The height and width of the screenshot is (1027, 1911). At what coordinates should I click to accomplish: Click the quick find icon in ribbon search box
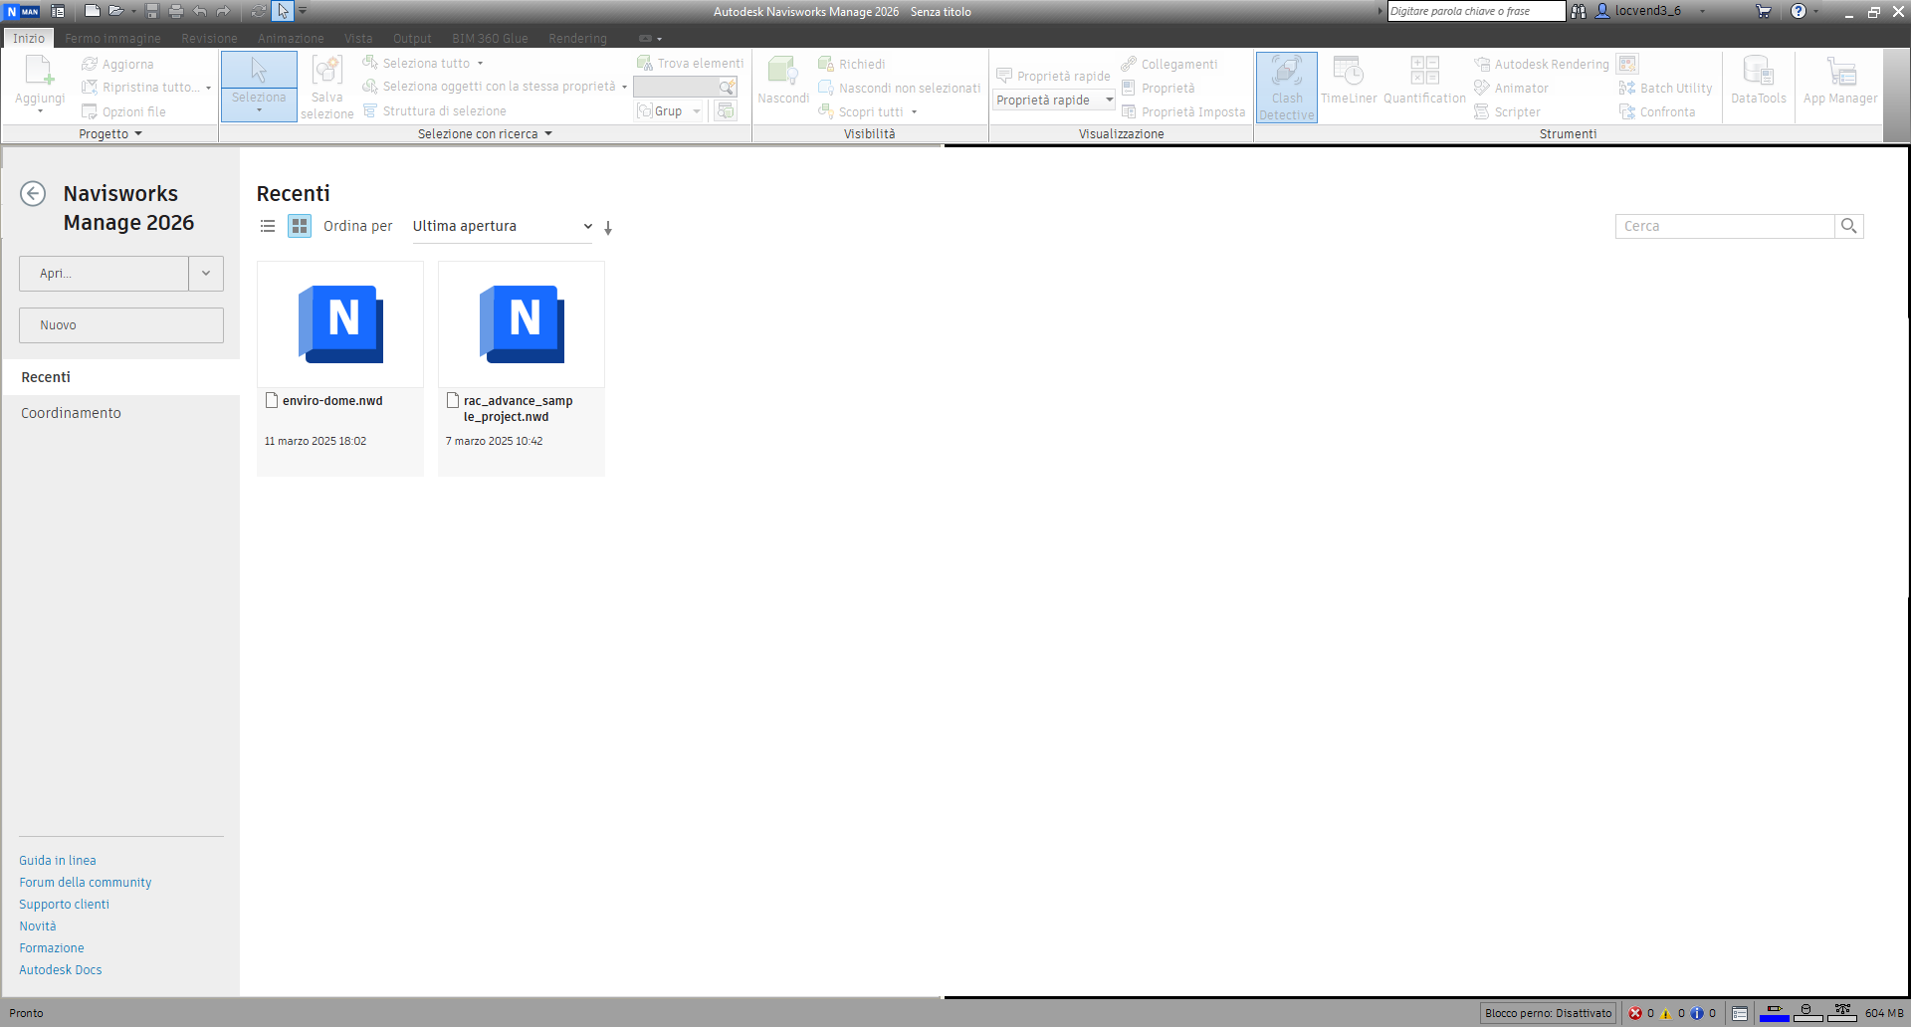click(728, 88)
